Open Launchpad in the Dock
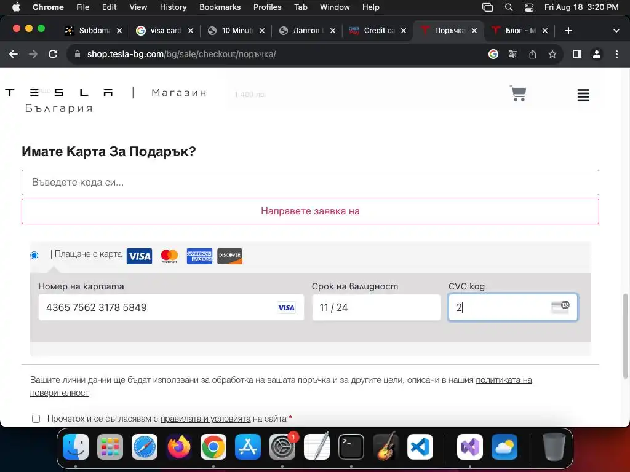Screen dimensions: 630x472 pos(110,447)
